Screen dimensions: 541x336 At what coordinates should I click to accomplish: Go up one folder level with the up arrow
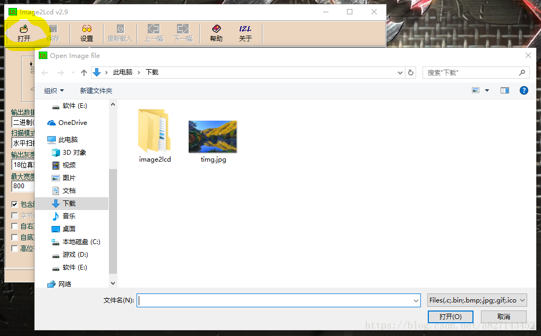tap(84, 72)
